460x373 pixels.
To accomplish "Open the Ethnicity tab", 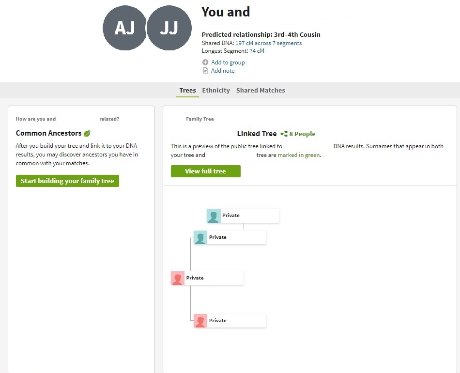I will click(x=216, y=91).
